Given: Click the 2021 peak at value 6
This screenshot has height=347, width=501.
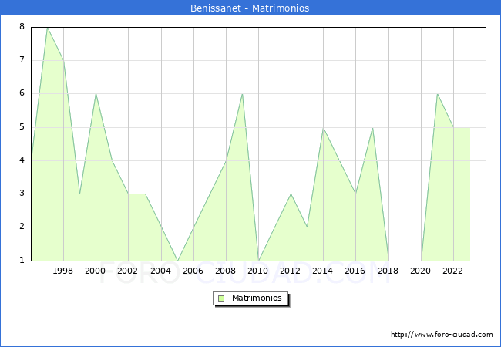Looking at the screenshot, I should click(x=437, y=94).
